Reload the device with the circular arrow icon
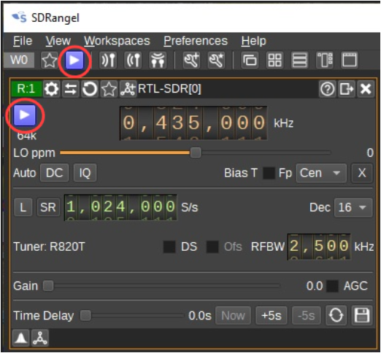Image resolution: width=381 pixels, height=353 pixels. coord(90,89)
